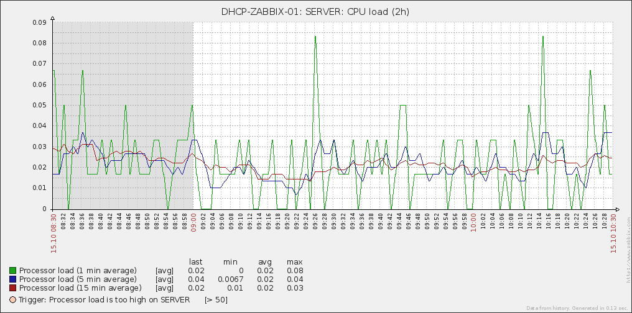Click the blue 5 min average legend swatch
The height and width of the screenshot is (313, 632).
(x=13, y=279)
